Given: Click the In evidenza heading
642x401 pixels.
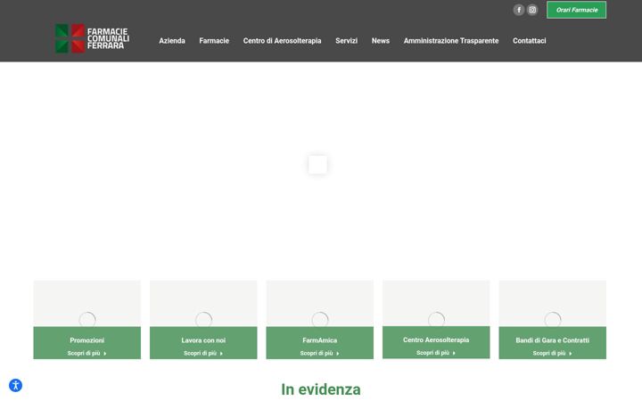Looking at the screenshot, I should [x=321, y=389].
